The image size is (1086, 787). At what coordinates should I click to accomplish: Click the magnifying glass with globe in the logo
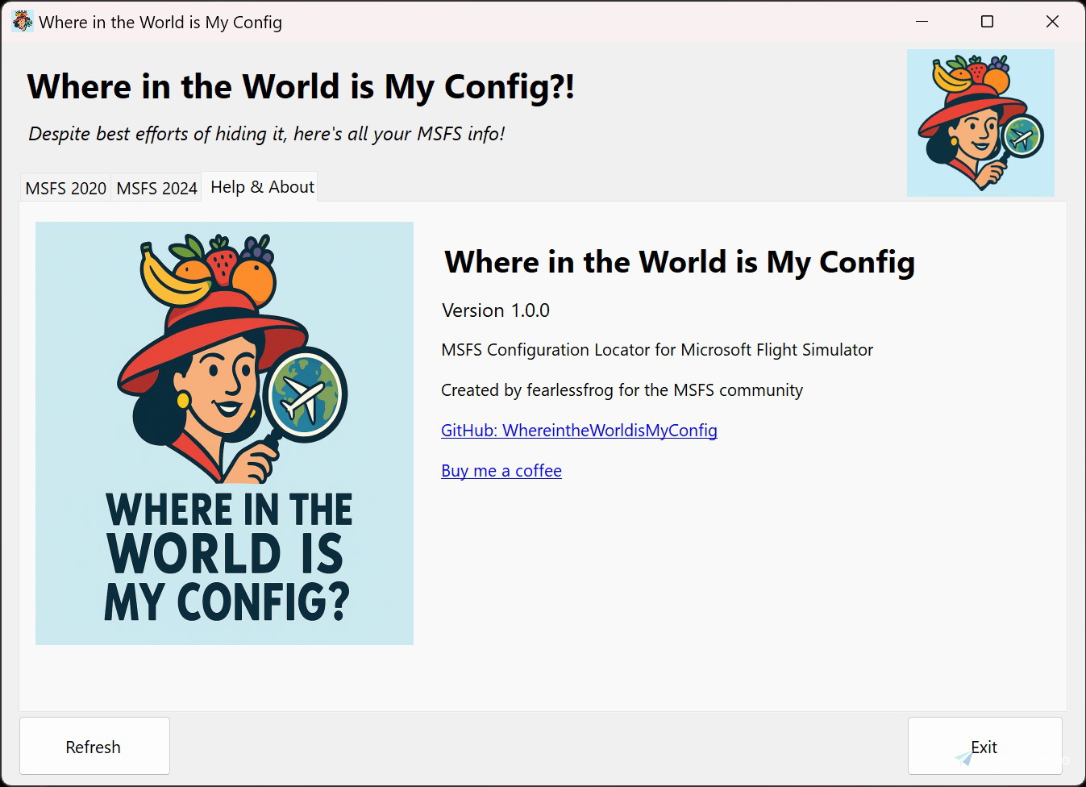click(305, 394)
